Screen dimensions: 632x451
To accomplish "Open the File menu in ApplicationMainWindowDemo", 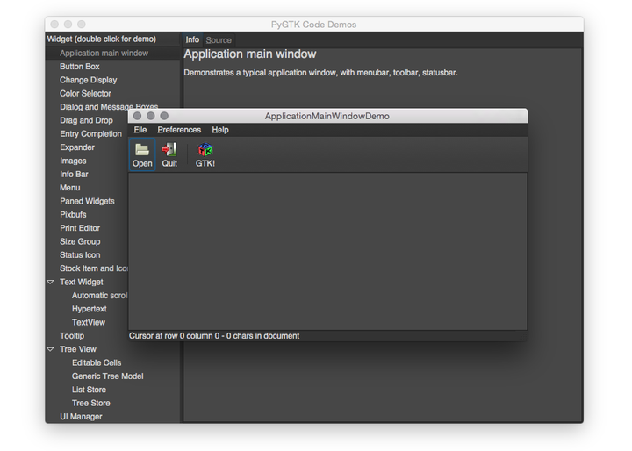I will pyautogui.click(x=140, y=130).
